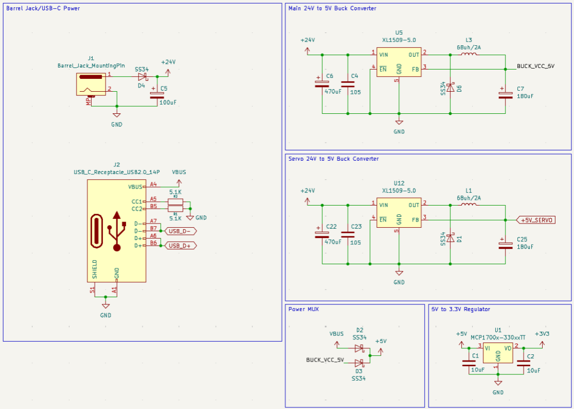
Task: Pick the D6 Schottky diode symbol
Action: point(450,88)
